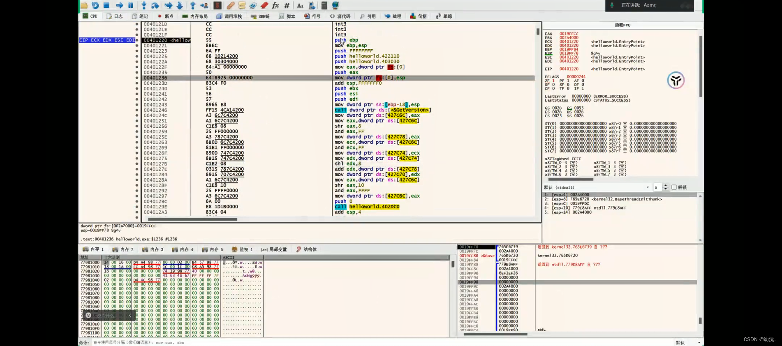Viewport: 782px width, 346px height.
Task: Open the 局部变量 tab
Action: (x=274, y=249)
